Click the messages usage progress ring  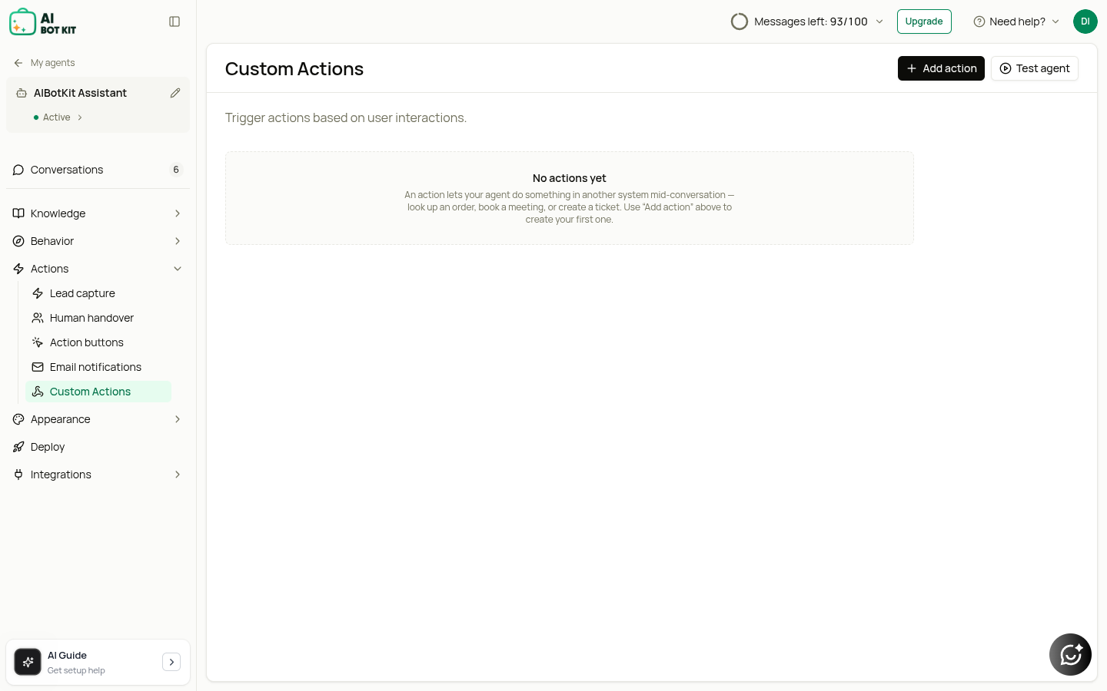(x=740, y=21)
